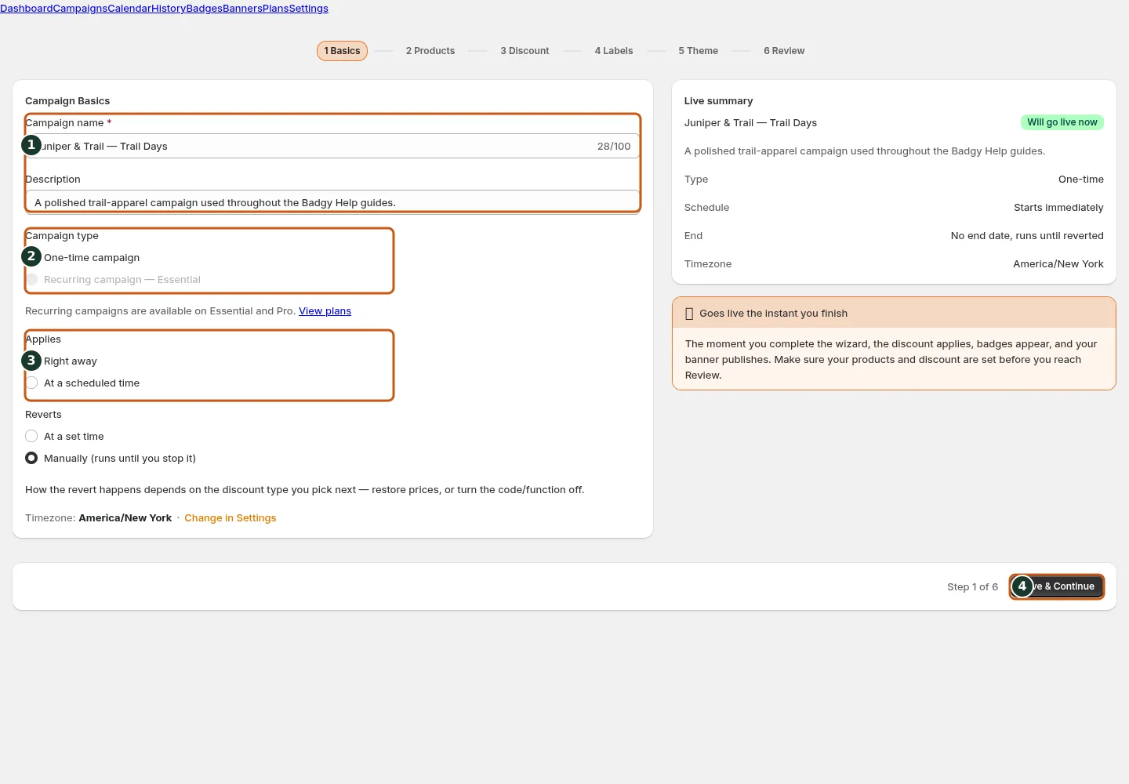The image size is (1129, 784).
Task: Select 'At a set time' revert option
Action: tap(31, 436)
